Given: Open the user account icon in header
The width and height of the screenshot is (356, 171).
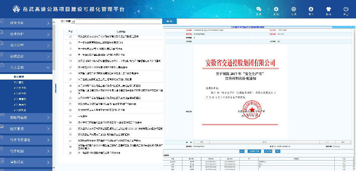Looking at the screenshot, I should (311, 9).
